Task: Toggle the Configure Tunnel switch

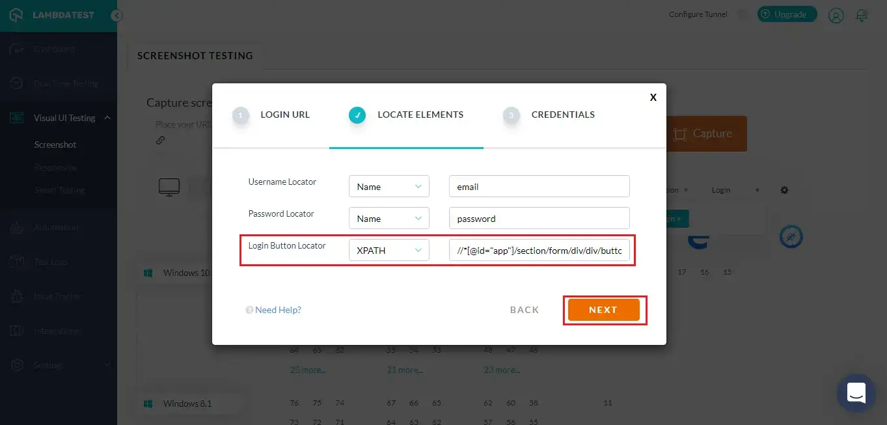Action: tap(743, 14)
